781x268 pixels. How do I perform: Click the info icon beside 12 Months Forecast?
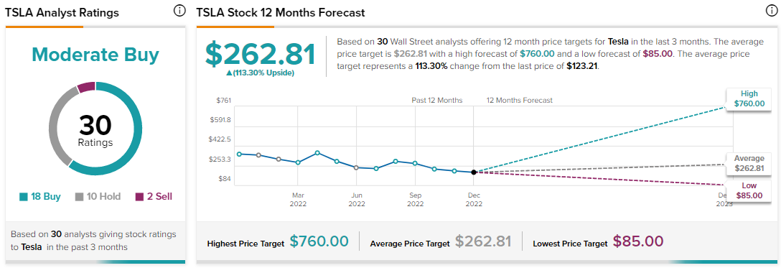[770, 11]
